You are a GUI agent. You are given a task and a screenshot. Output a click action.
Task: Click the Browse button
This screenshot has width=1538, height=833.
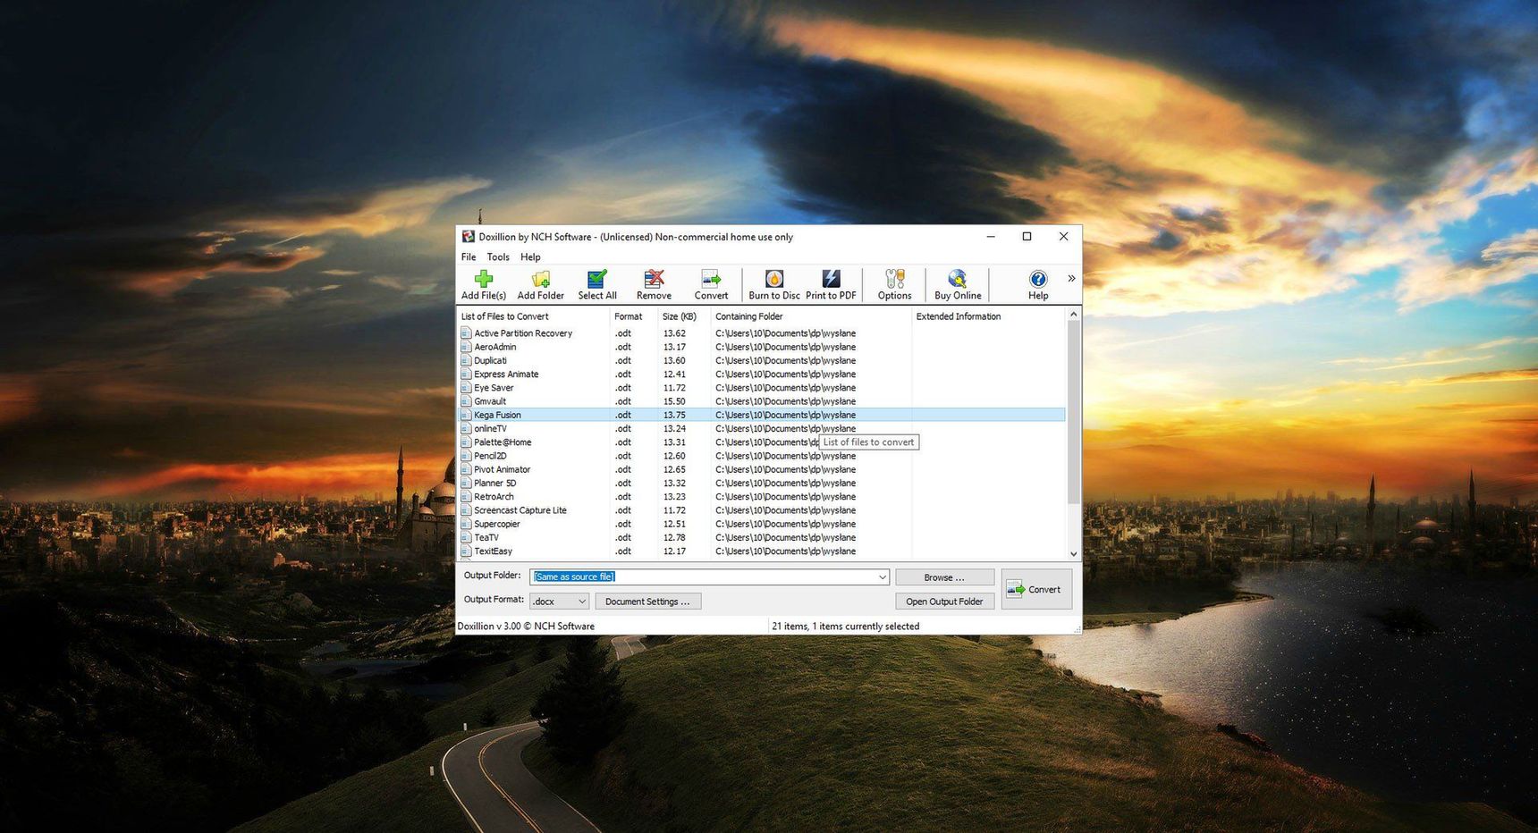click(x=944, y=577)
